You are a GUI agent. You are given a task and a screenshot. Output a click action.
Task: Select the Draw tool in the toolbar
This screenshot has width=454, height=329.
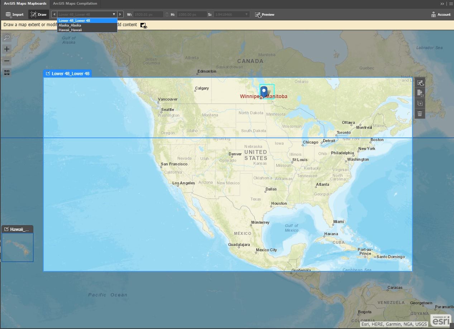38,14
